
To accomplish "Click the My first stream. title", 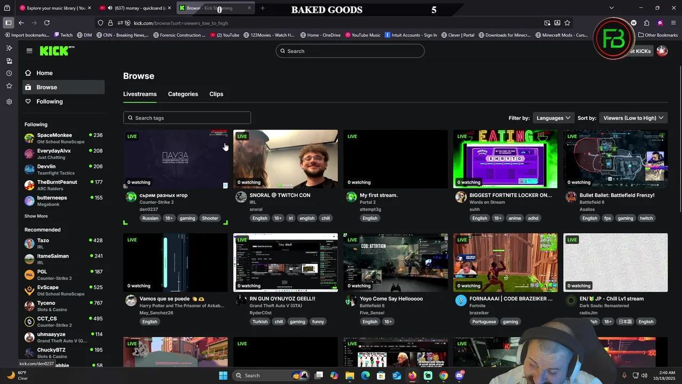I will click(x=378, y=195).
